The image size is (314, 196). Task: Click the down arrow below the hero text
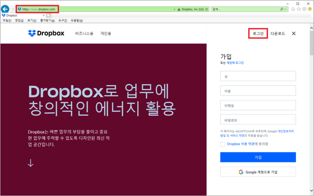(x=31, y=163)
